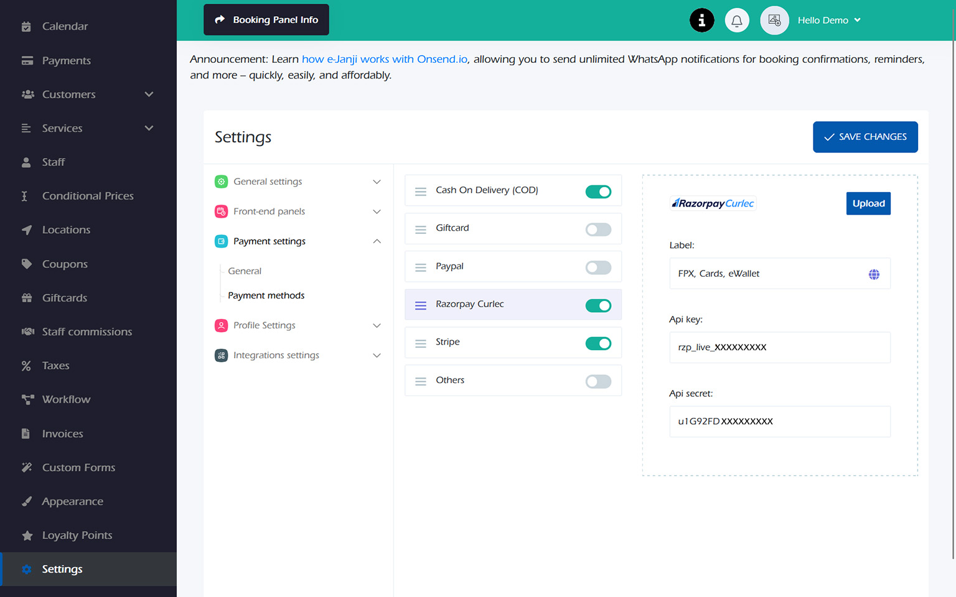Click the Integrations settings icon
The width and height of the screenshot is (956, 597).
point(221,355)
